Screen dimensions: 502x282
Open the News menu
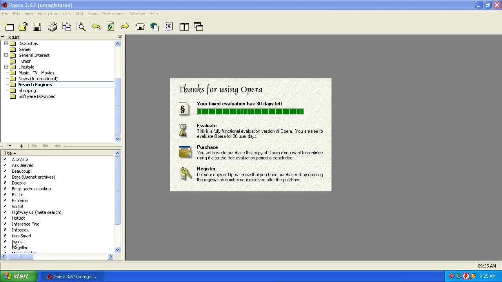pyautogui.click(x=93, y=14)
